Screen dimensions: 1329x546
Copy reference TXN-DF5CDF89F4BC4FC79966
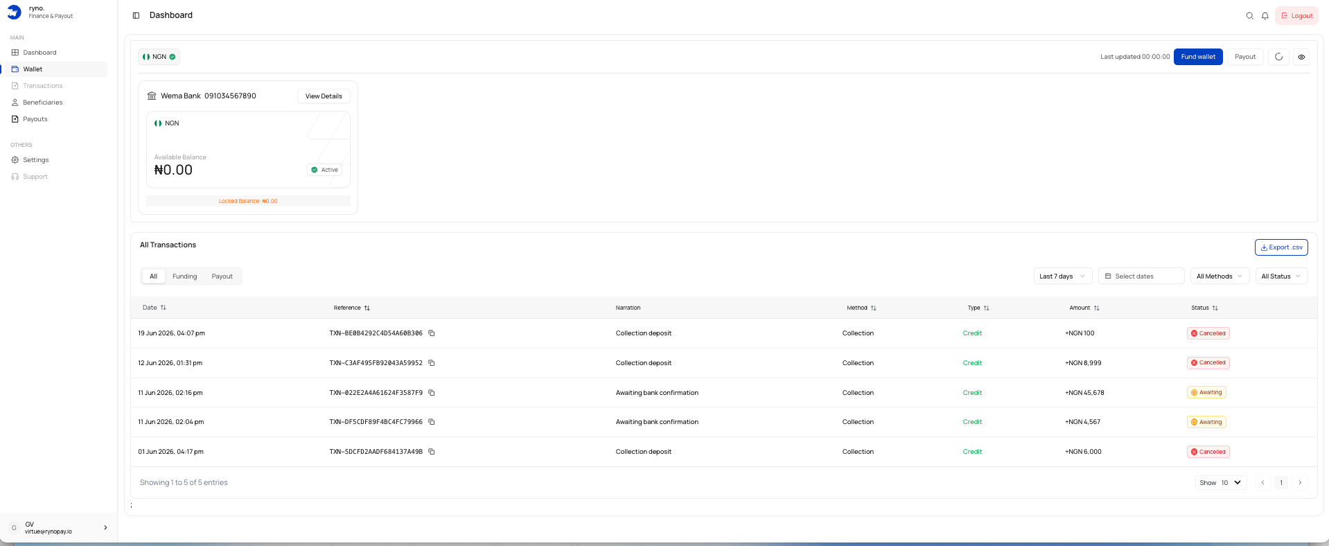pos(431,422)
